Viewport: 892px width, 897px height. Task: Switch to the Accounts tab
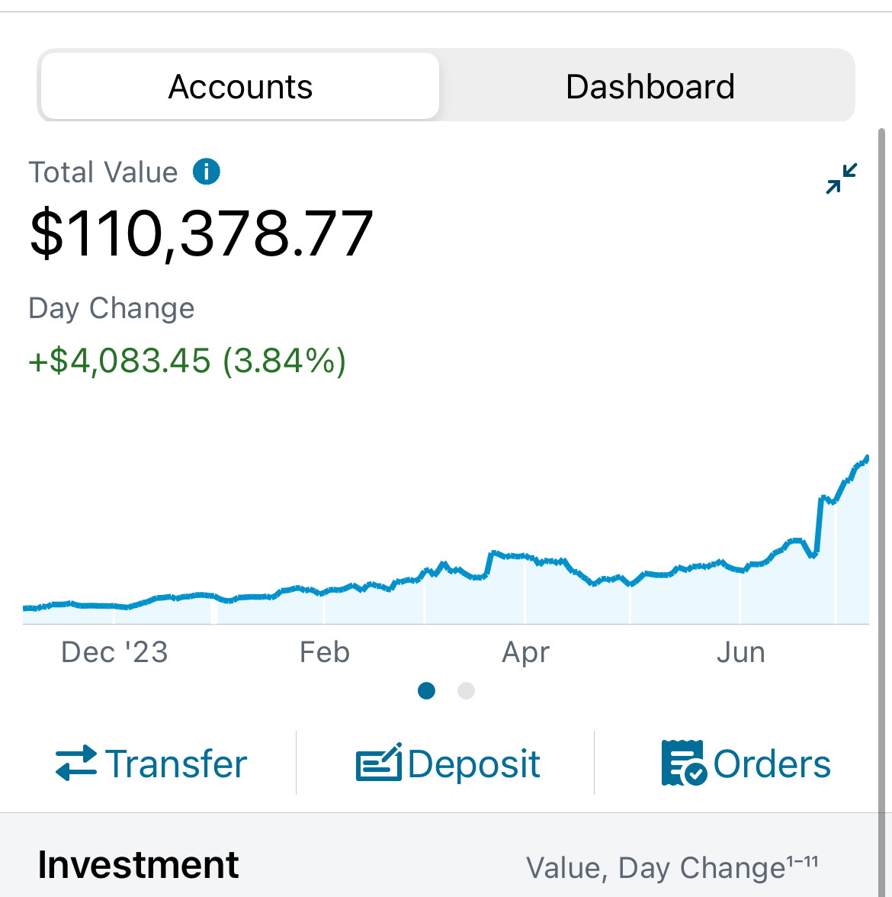coord(240,86)
